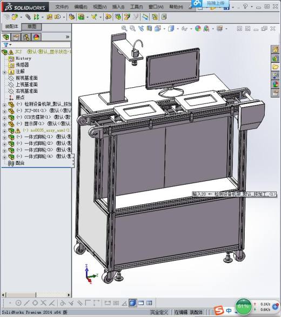Viewport: 281px width, 317px height.
Task: Open the 帮助(H) menu
Action: 176,7
